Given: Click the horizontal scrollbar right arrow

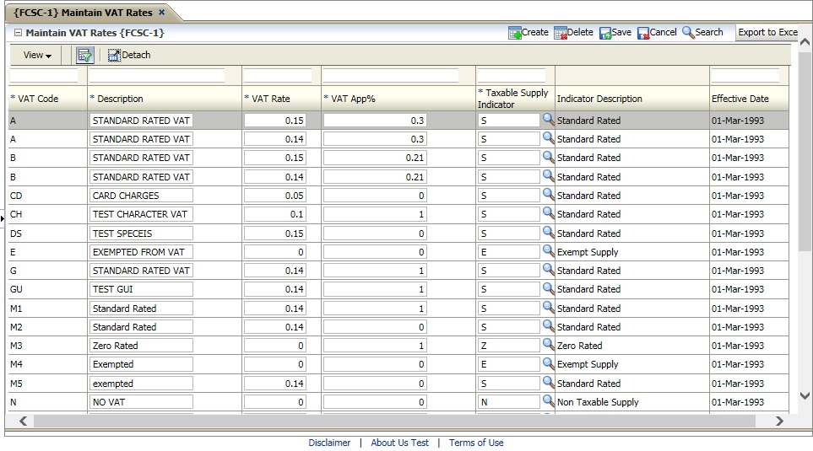Looking at the screenshot, I should [779, 421].
